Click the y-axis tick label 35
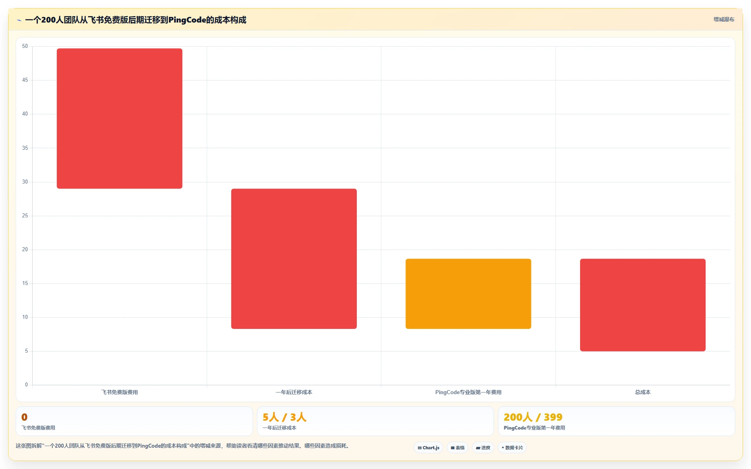This screenshot has width=751, height=469. click(25, 148)
